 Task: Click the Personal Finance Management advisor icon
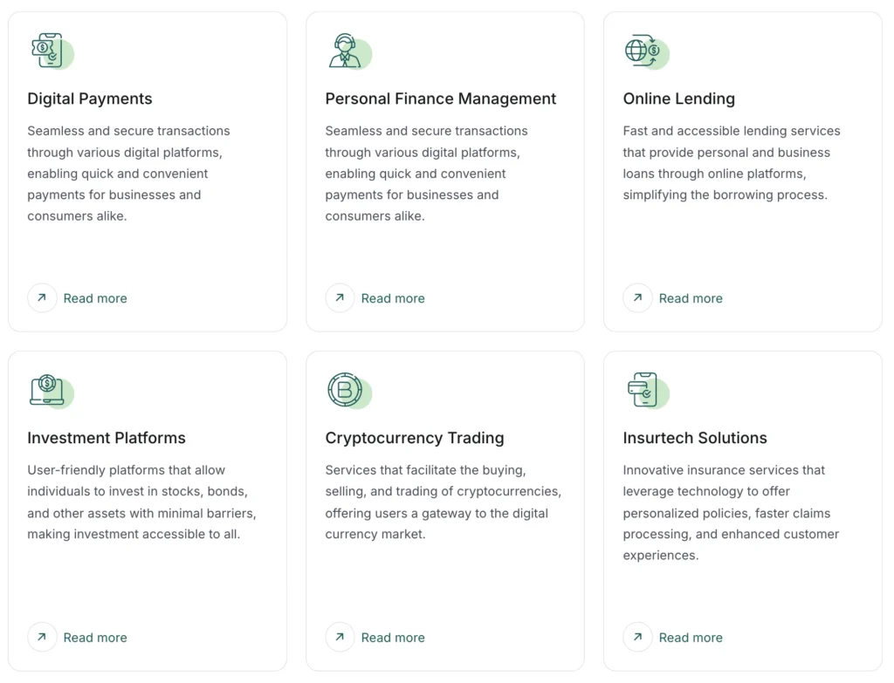tap(348, 51)
